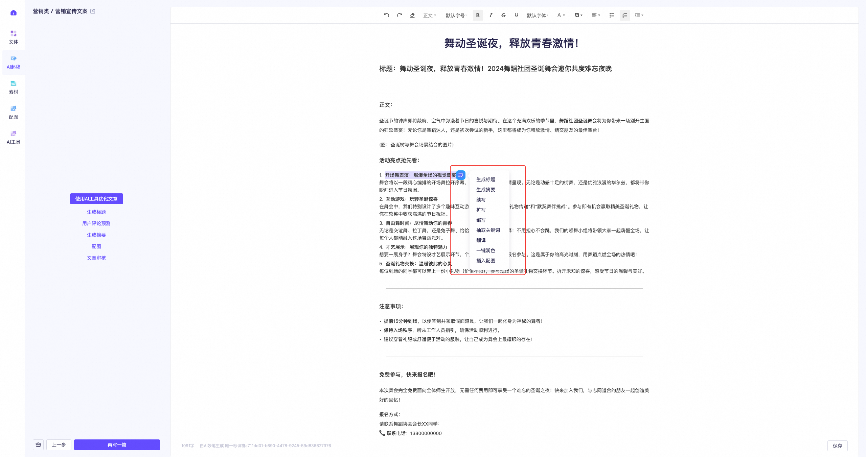This screenshot has width=866, height=457.
Task: Toggle italic formatting
Action: click(x=491, y=15)
